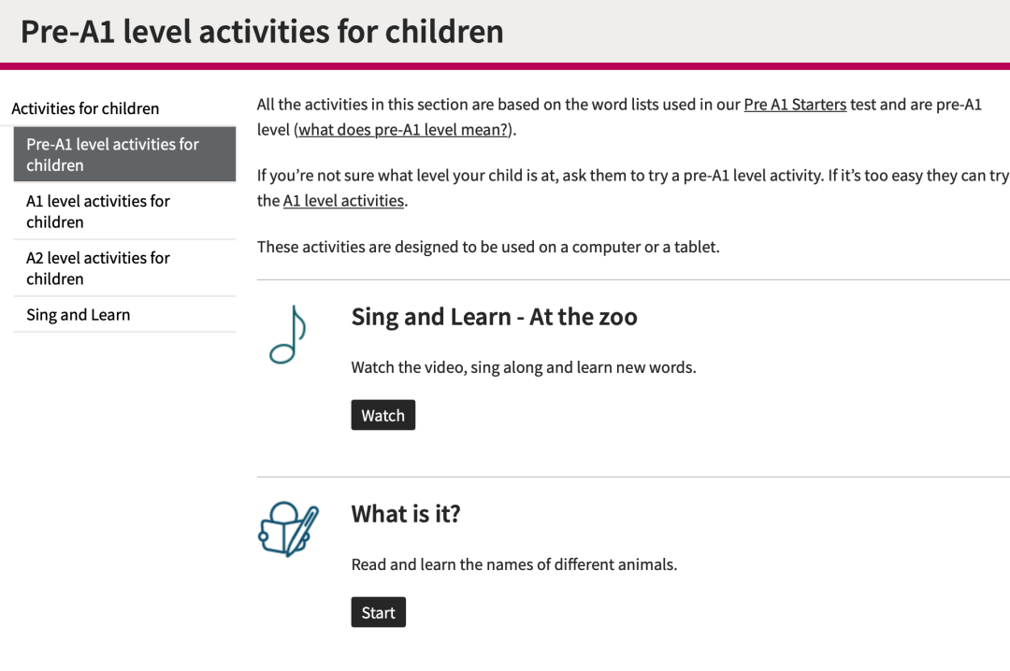Click the Watch the video description text

tap(524, 367)
